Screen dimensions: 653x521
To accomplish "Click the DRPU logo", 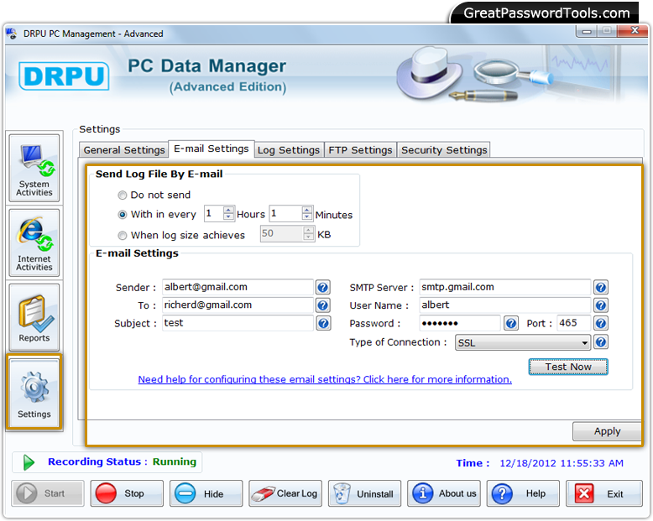I will pyautogui.click(x=64, y=76).
